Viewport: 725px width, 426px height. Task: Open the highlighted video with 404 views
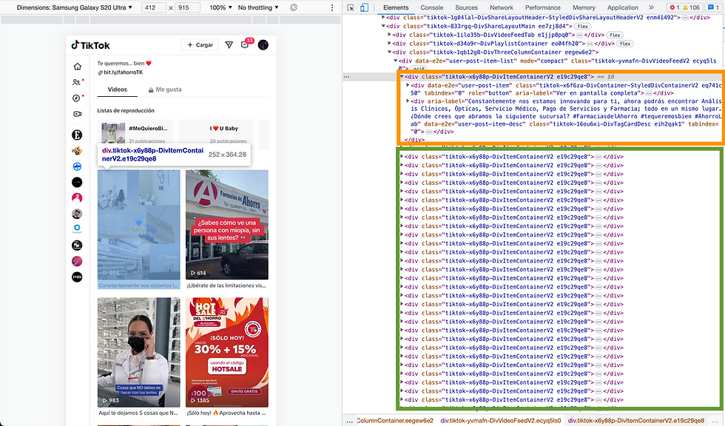(139, 225)
